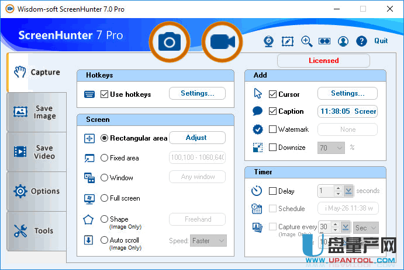The image size is (404, 270).
Task: Open the Auto scroll Speed dropdown
Action: coord(221,240)
